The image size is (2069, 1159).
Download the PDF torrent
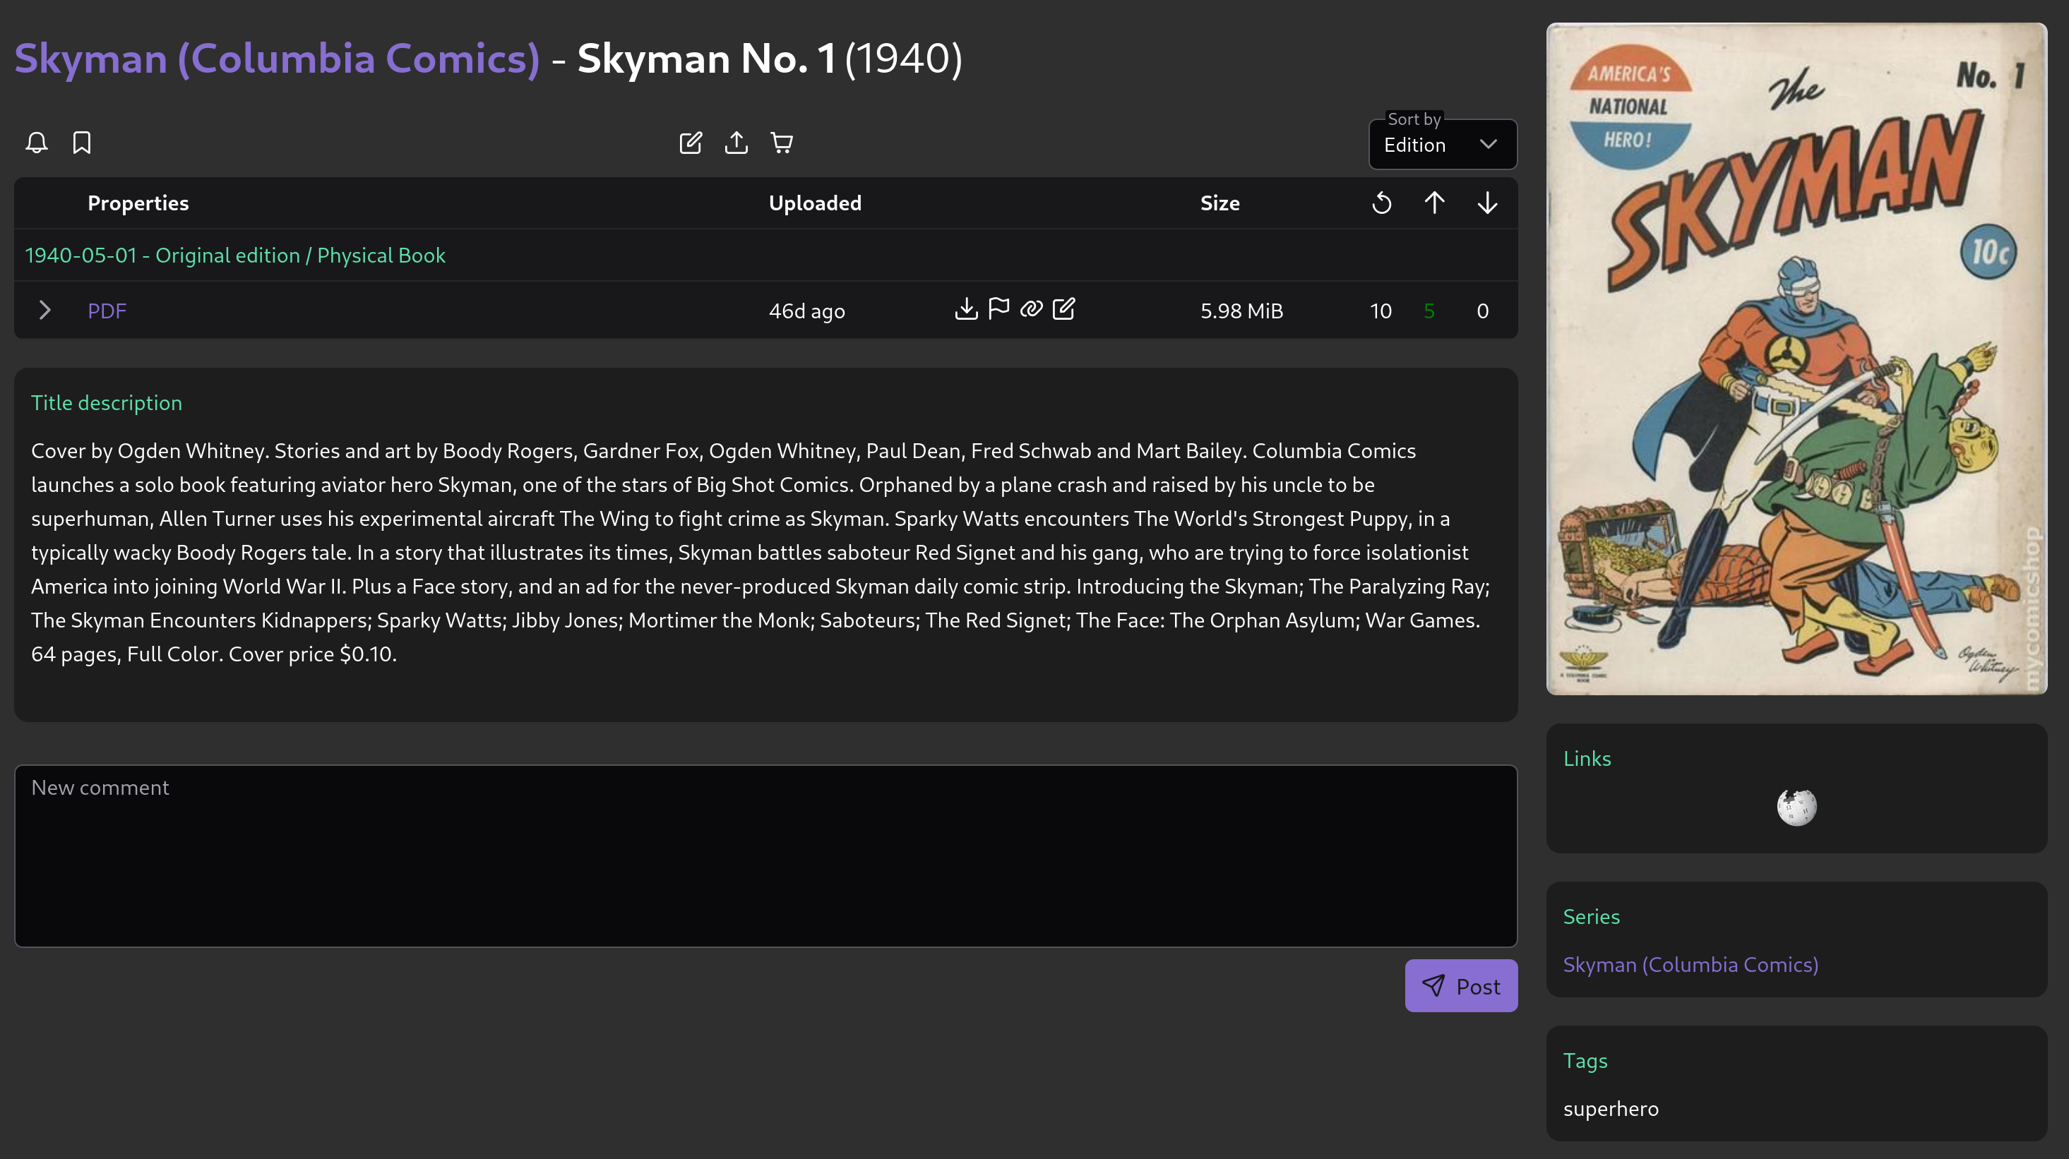pyautogui.click(x=966, y=309)
